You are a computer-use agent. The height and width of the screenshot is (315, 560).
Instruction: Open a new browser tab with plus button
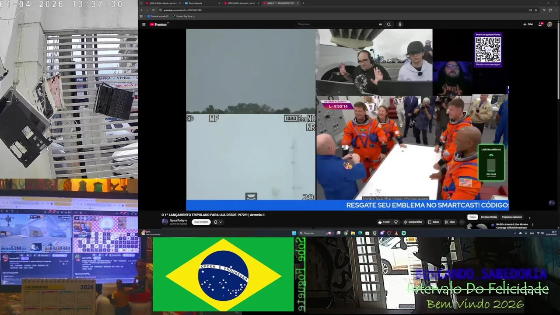coord(304,3)
